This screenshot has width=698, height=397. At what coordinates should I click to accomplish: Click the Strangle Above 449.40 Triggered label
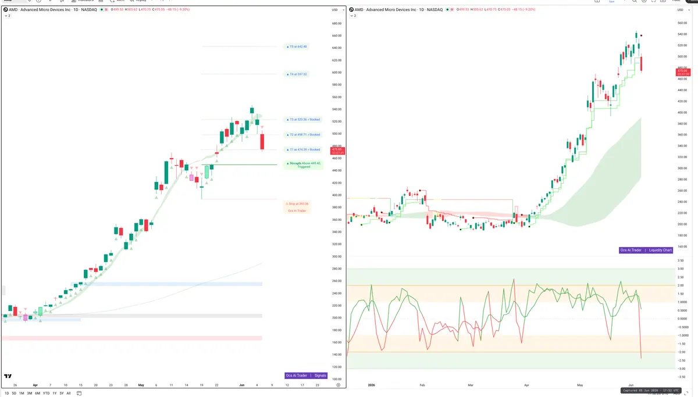pos(303,165)
